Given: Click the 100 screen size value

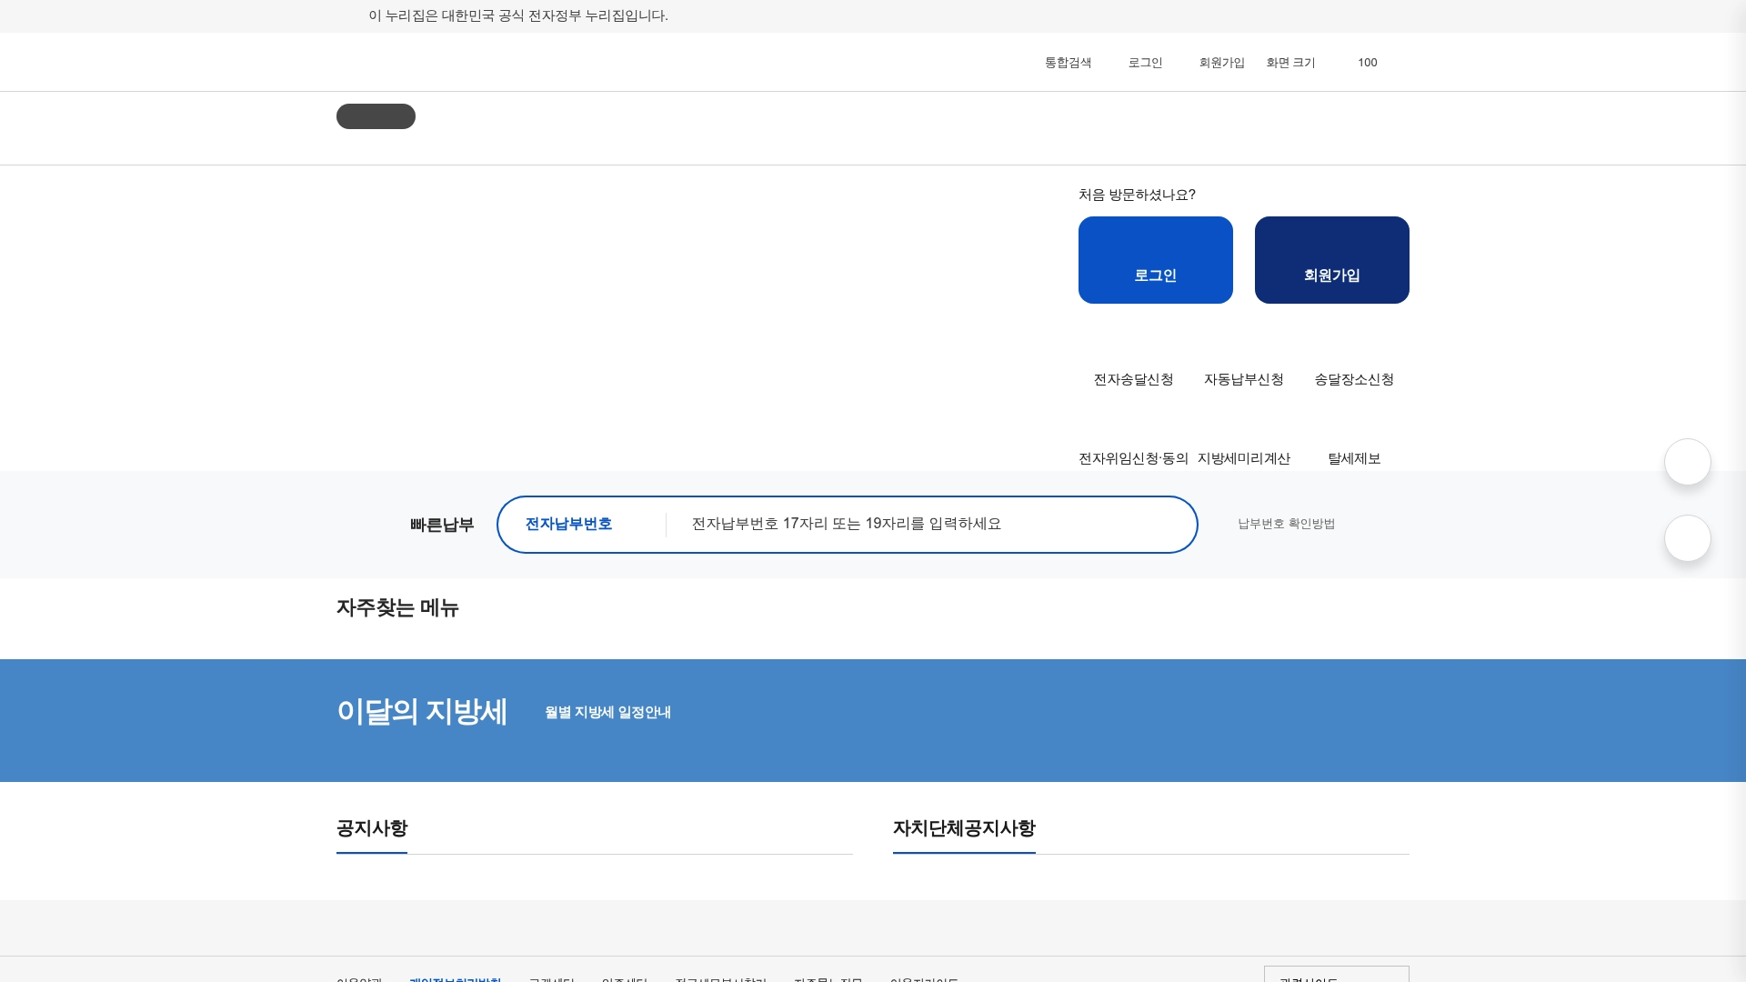Looking at the screenshot, I should pyautogui.click(x=1367, y=63).
